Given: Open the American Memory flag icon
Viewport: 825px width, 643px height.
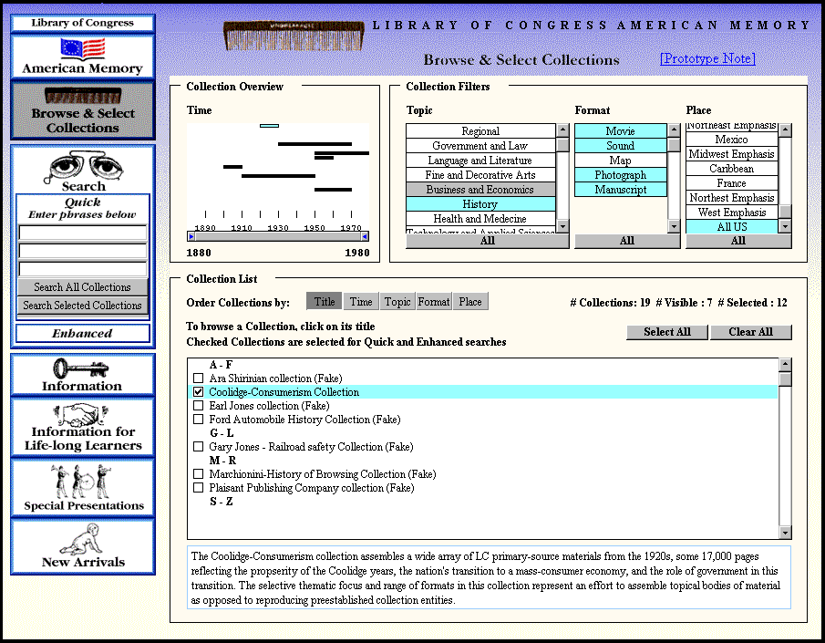Looking at the screenshot, I should 82,48.
